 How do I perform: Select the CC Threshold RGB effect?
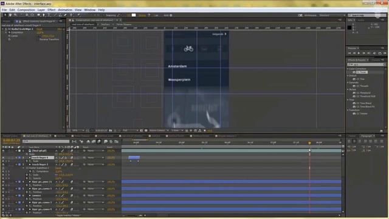[x=366, y=96]
